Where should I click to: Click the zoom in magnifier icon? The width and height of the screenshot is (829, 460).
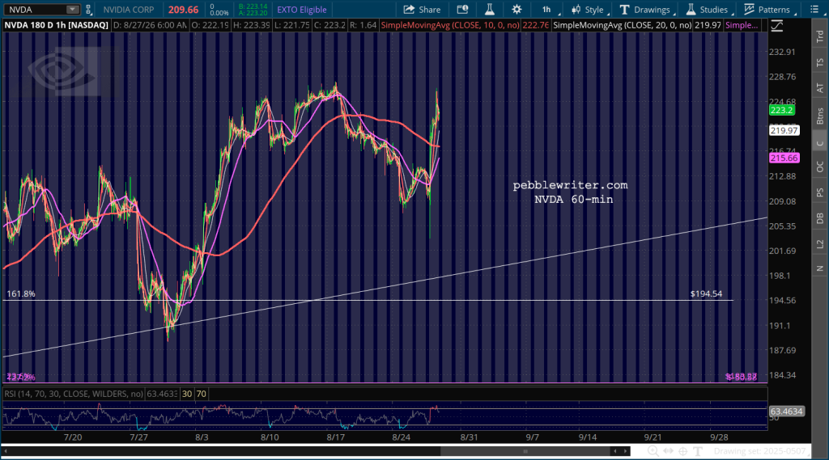653,451
